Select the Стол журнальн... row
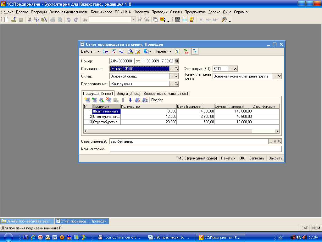Screen dimensions: 322x242 181,117
